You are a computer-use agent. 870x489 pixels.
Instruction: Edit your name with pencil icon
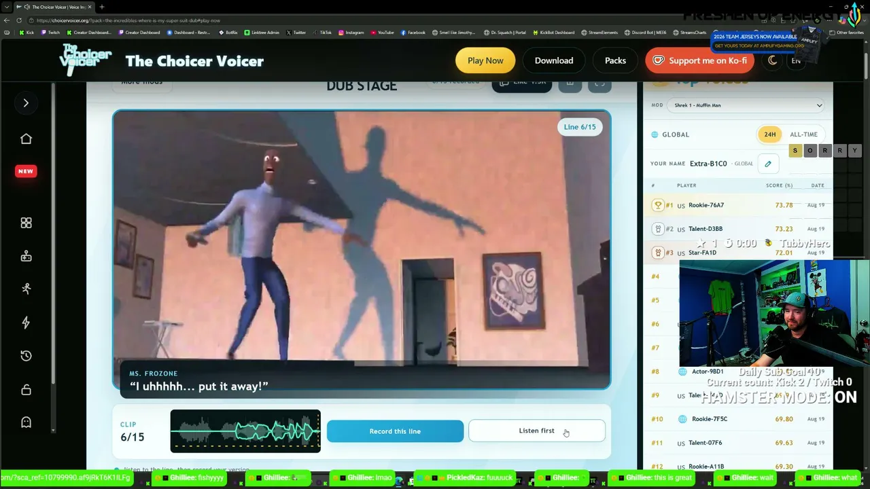click(768, 164)
